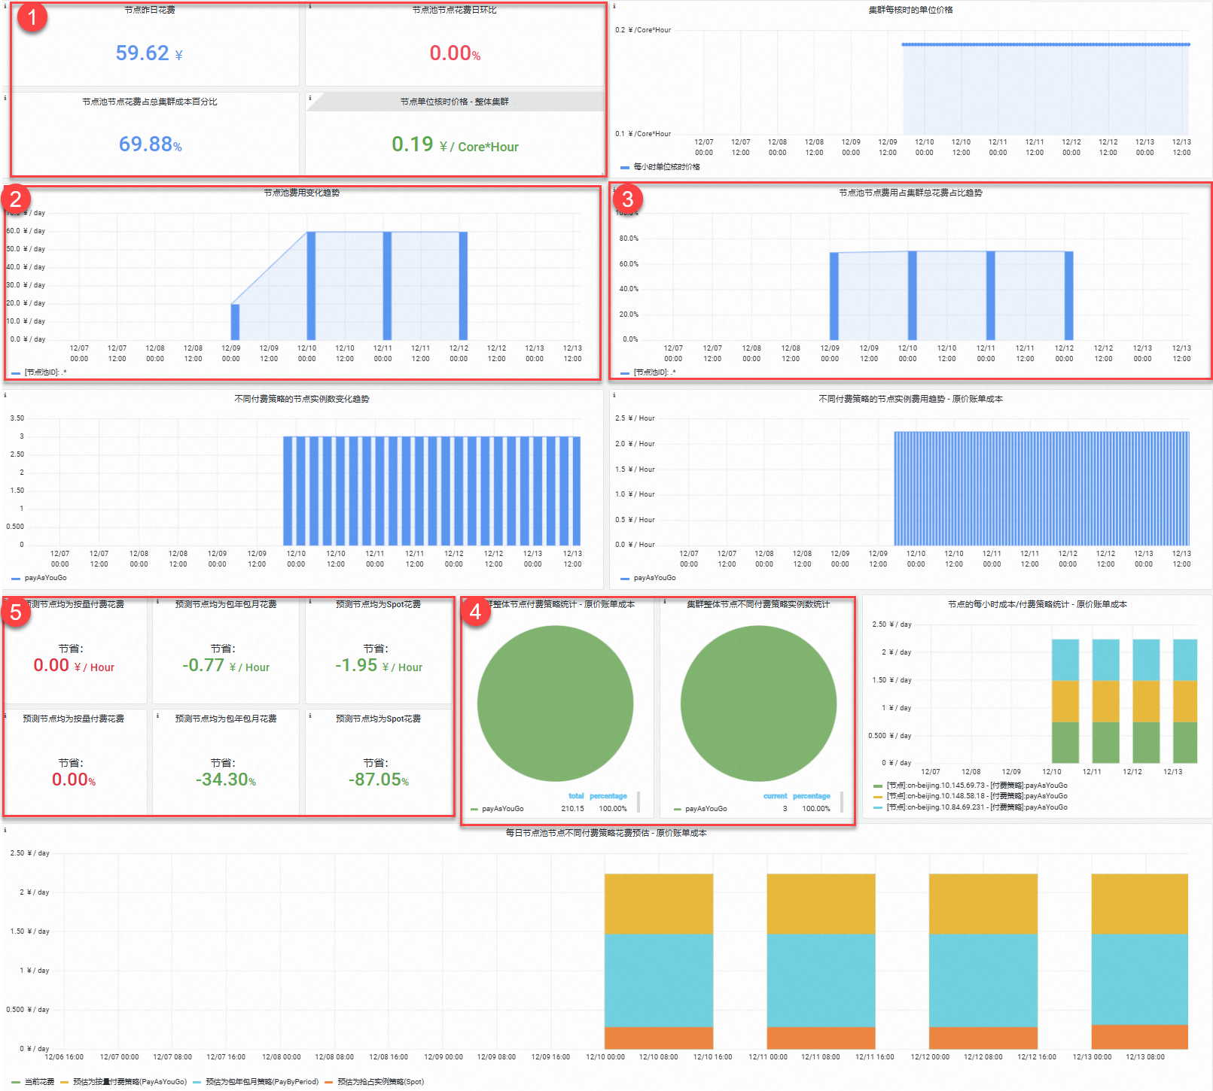Open menu of 节点的每小时成本/付费策略统计 title

tap(1037, 604)
